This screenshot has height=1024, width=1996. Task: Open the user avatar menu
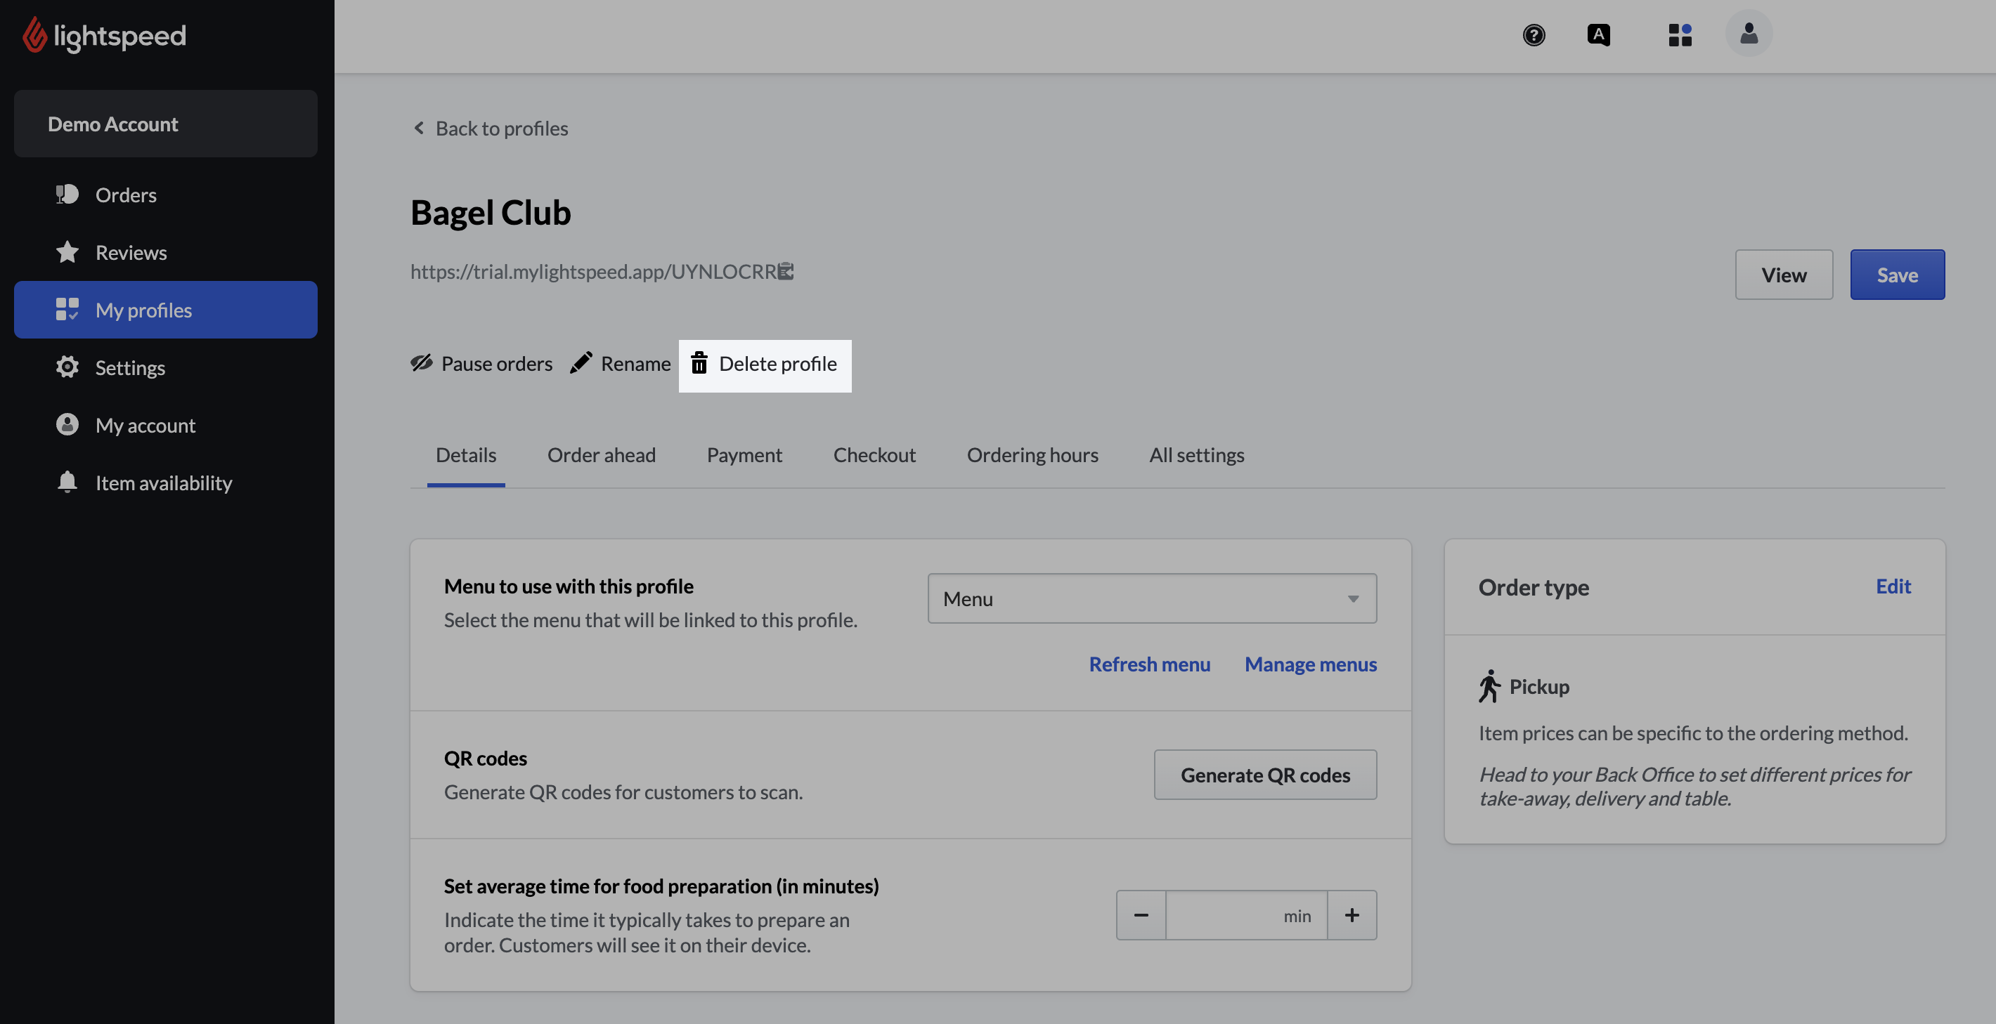point(1749,32)
